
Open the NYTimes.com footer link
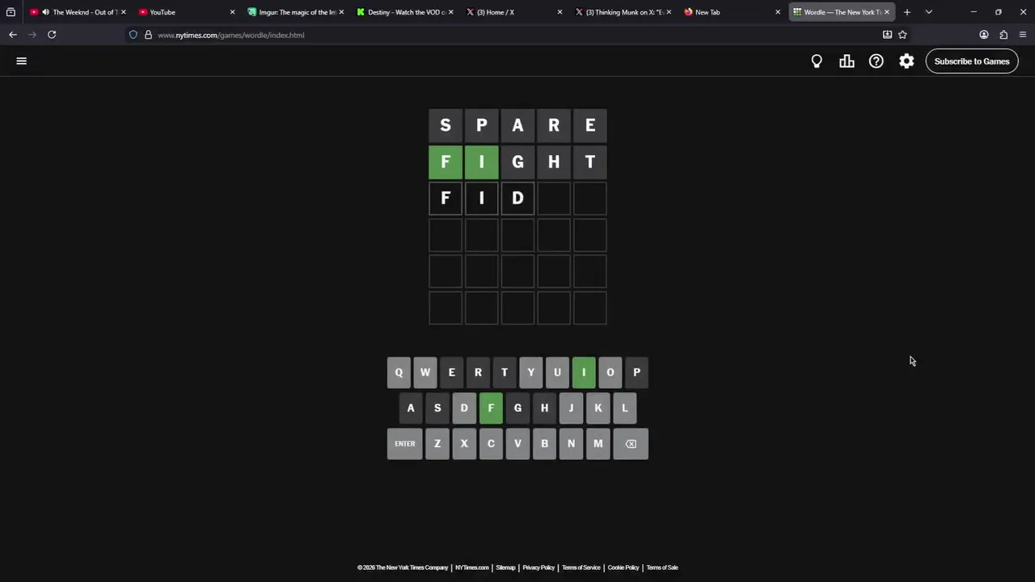click(x=472, y=567)
